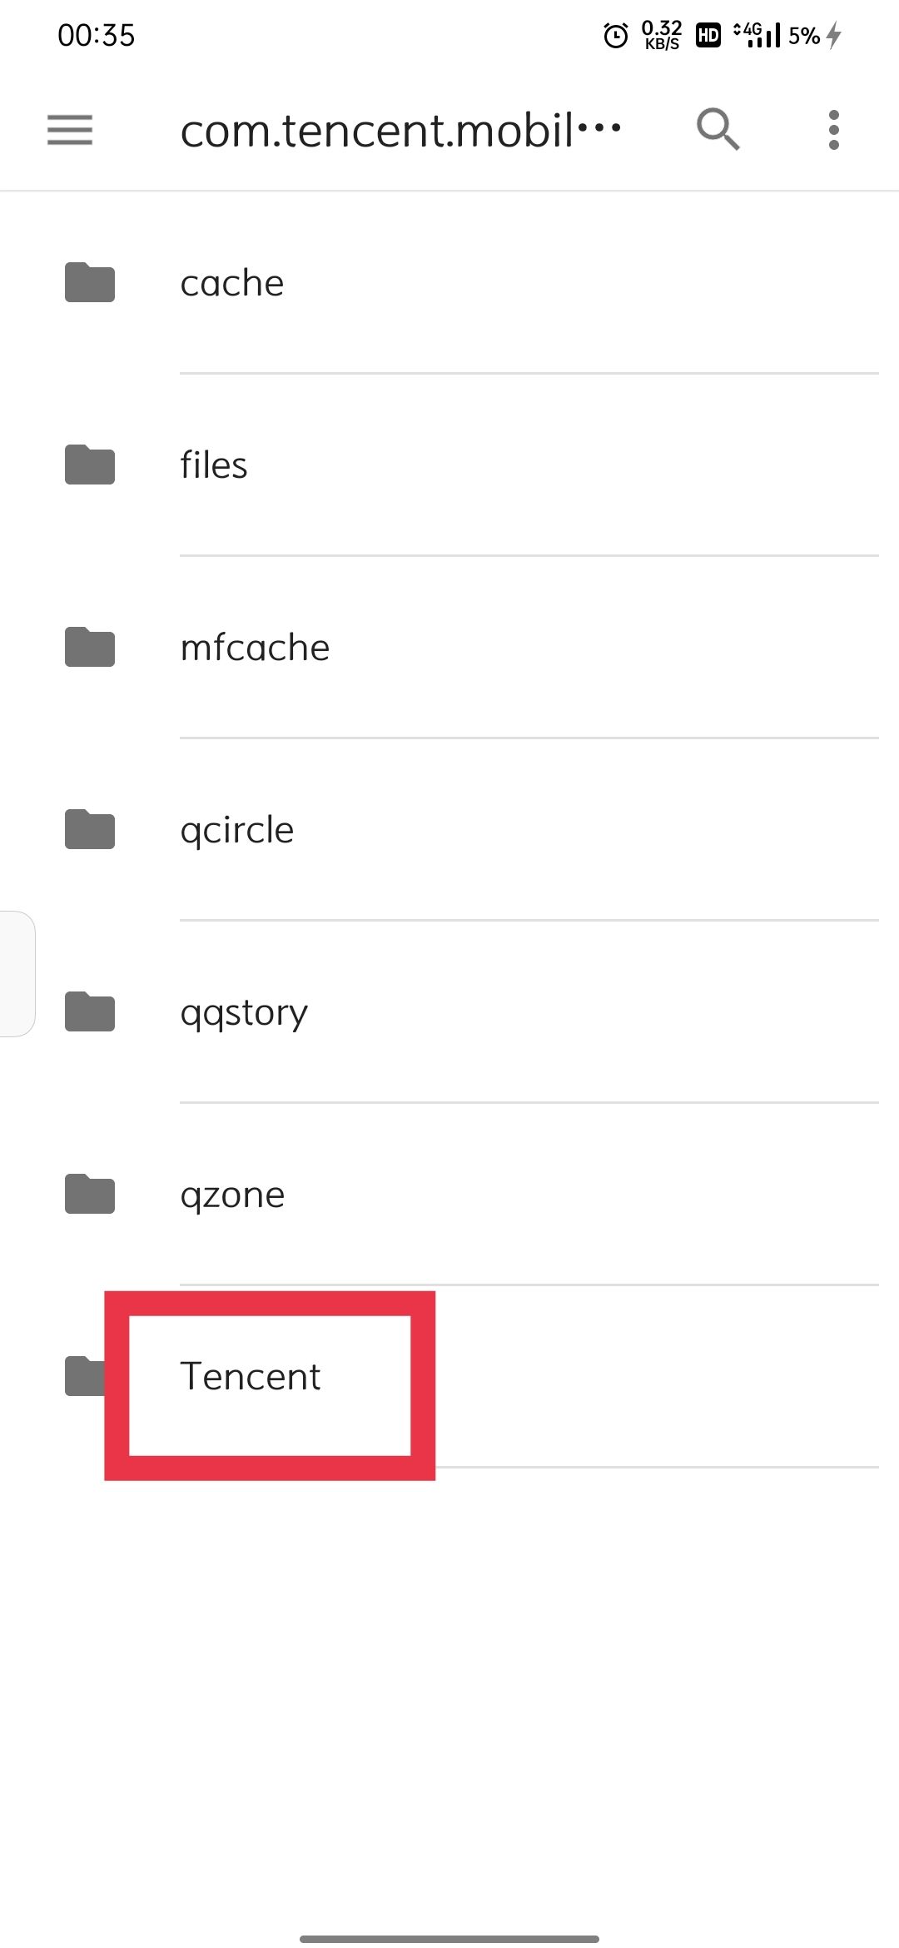The image size is (899, 1948).
Task: Click the qcircle folder icon
Action: [x=89, y=829]
